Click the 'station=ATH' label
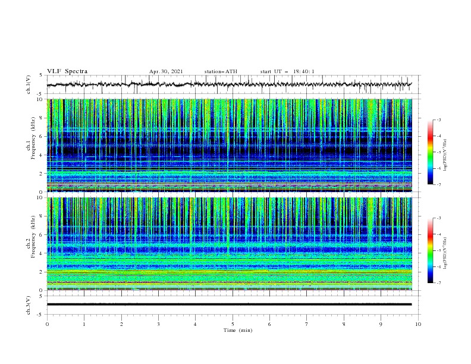Screen dimensions: 471x364 (x=221, y=71)
